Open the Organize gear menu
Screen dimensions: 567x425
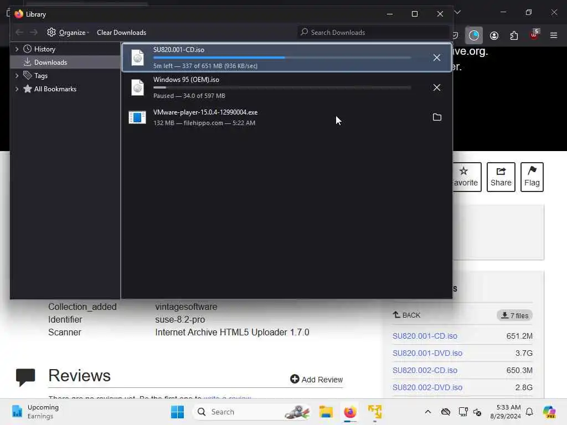coord(68,33)
